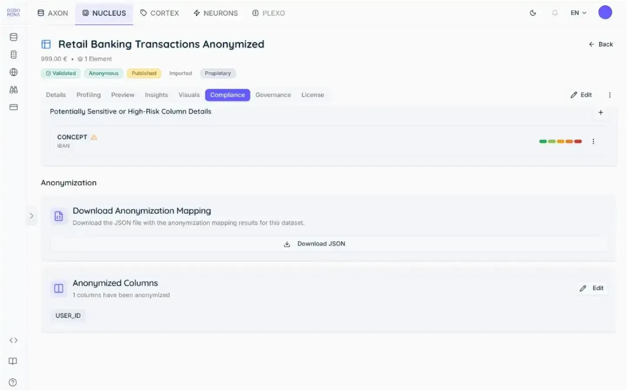Open the EN language dropdown
The height and width of the screenshot is (391, 627).
578,13
